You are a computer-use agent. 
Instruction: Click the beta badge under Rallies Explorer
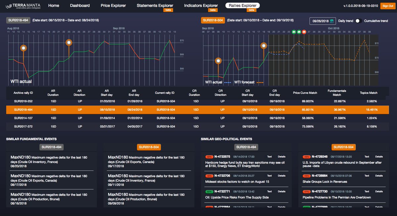251,10
